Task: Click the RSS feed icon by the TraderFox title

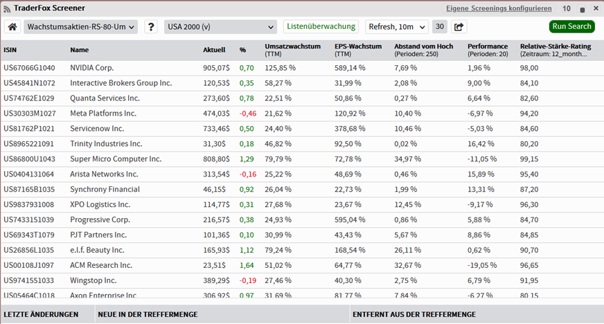Action: point(7,8)
